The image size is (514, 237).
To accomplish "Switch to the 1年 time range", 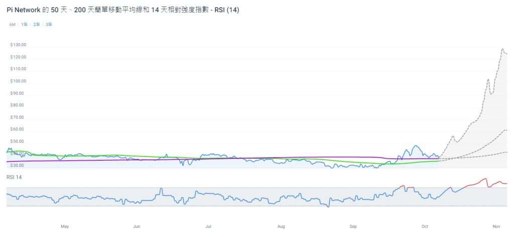I will (24, 25).
